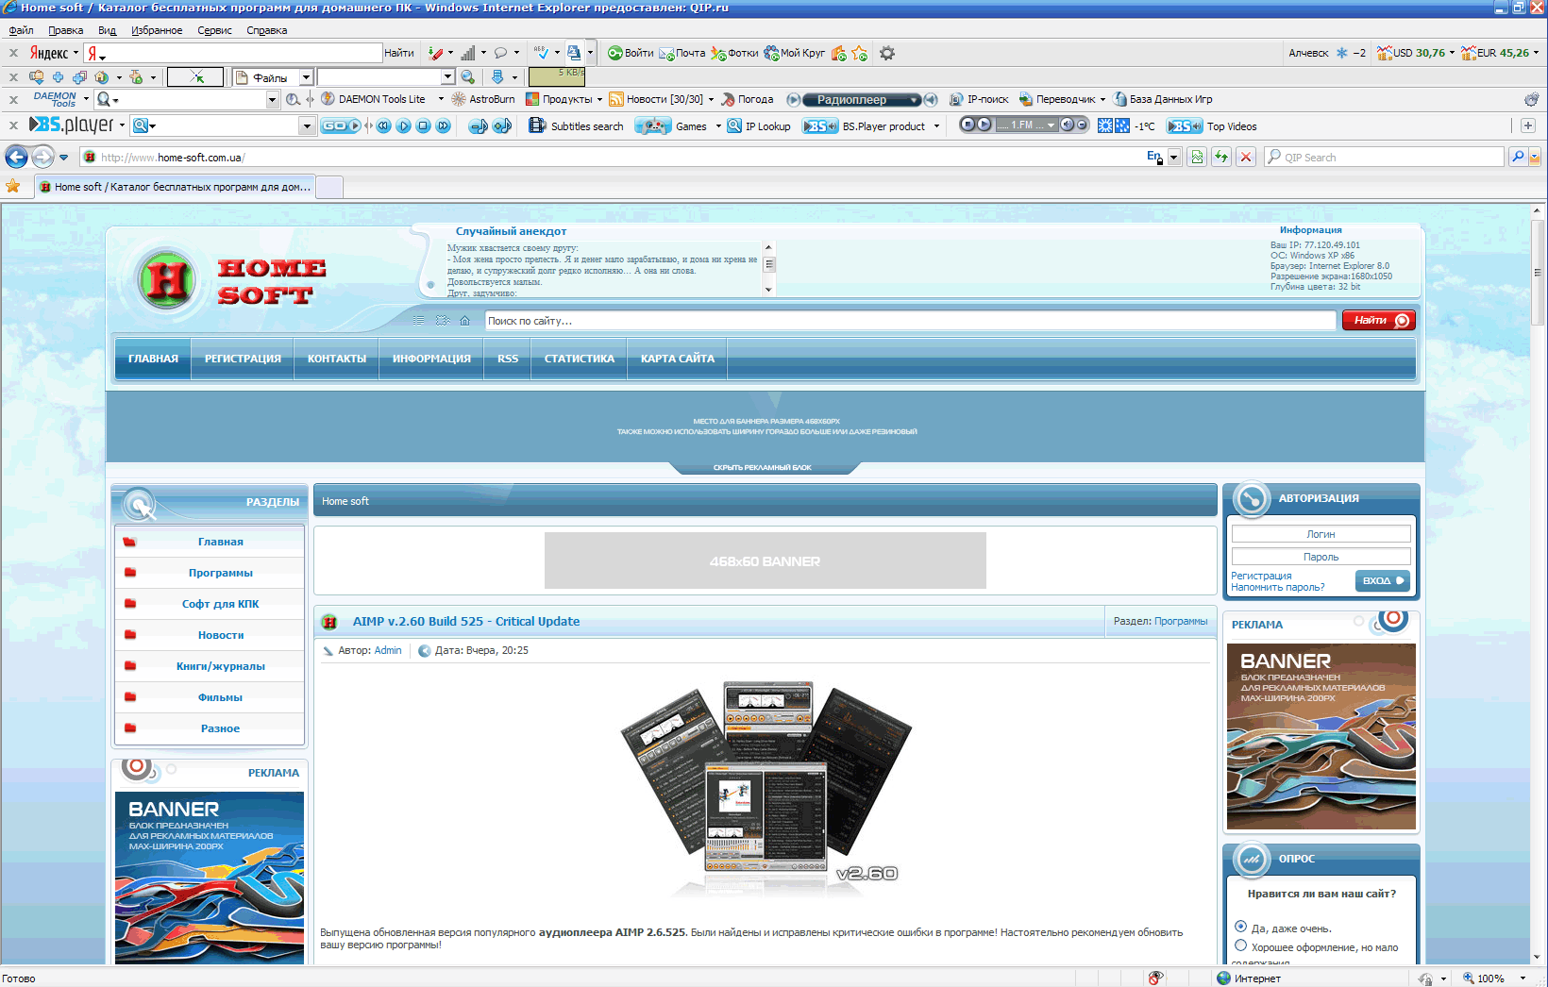Stop page loading with red X icon

tap(1246, 158)
